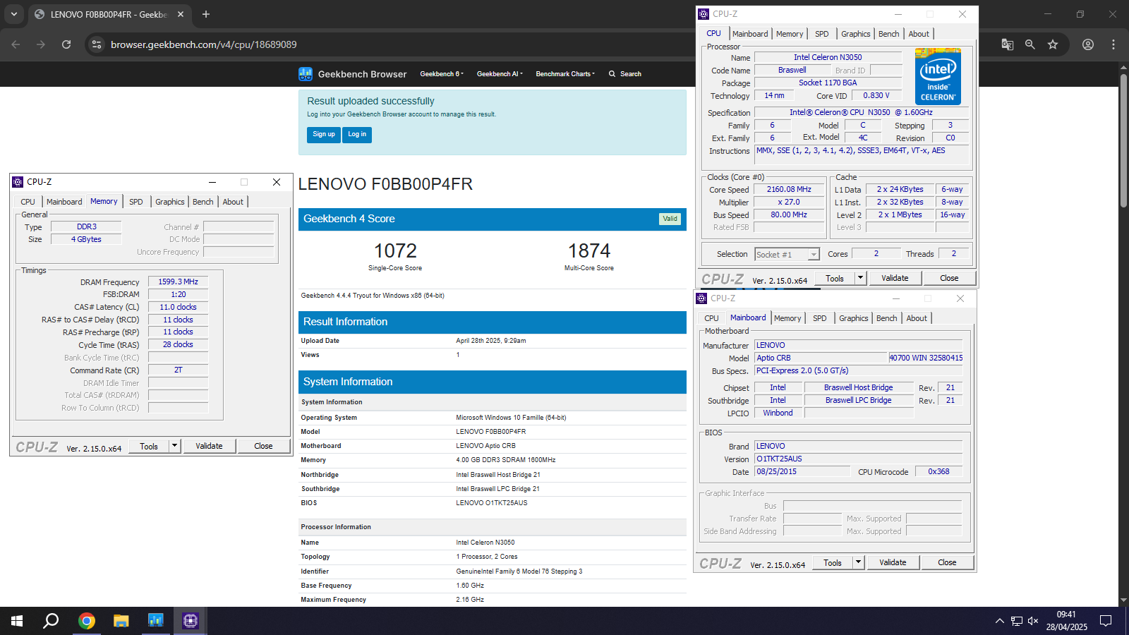
Task: Click the DRAM Frequency 1599.3 MHz value
Action: tap(178, 282)
